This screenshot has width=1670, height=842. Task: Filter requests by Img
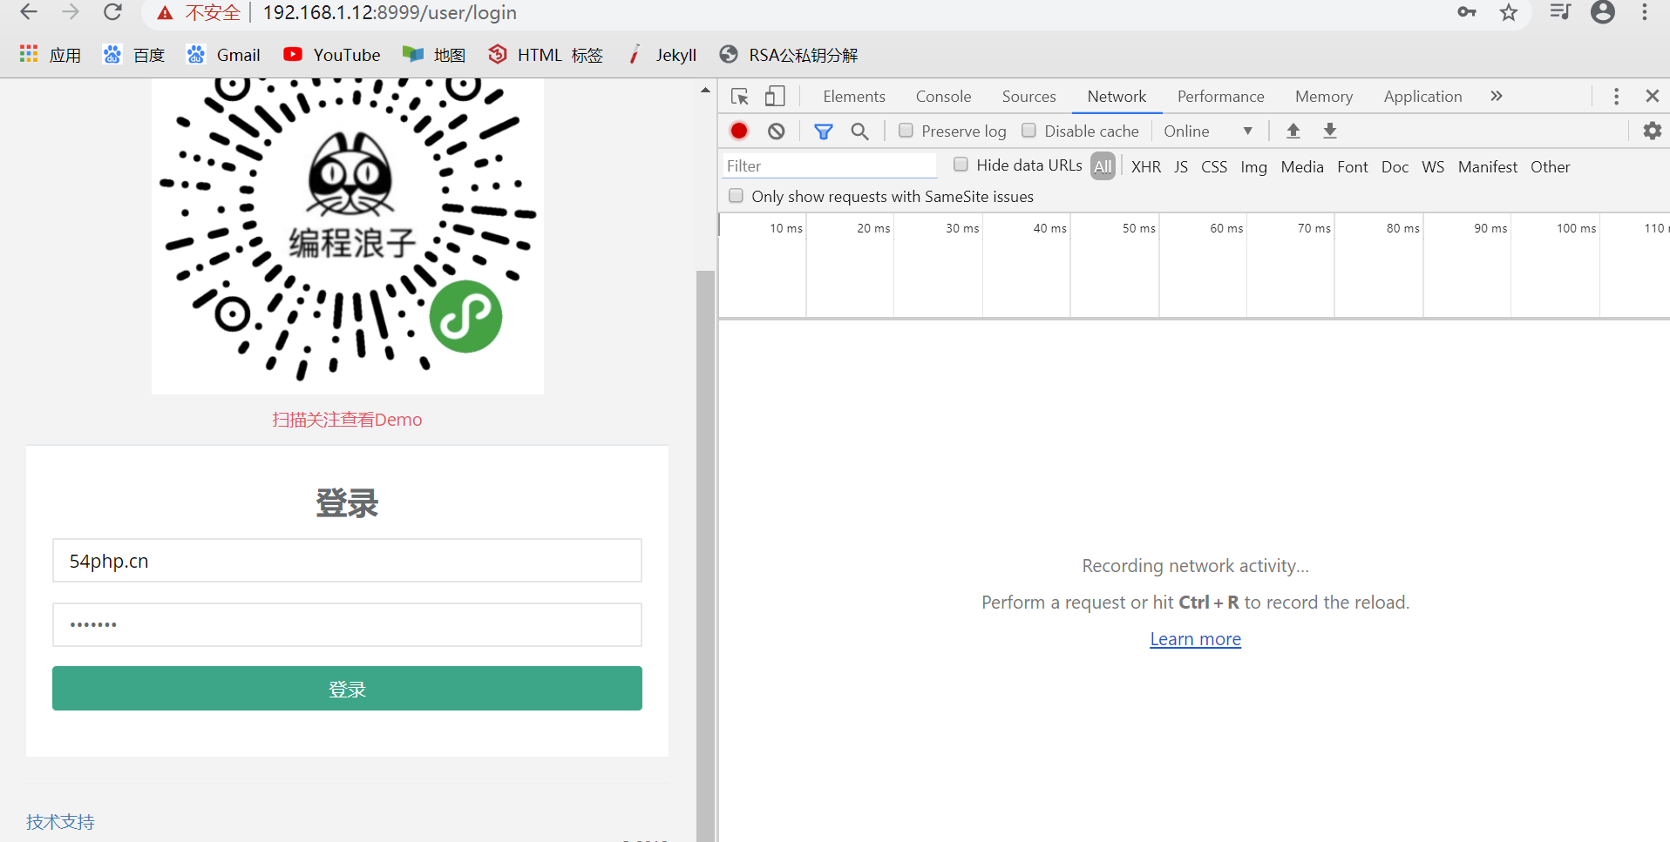point(1253,166)
